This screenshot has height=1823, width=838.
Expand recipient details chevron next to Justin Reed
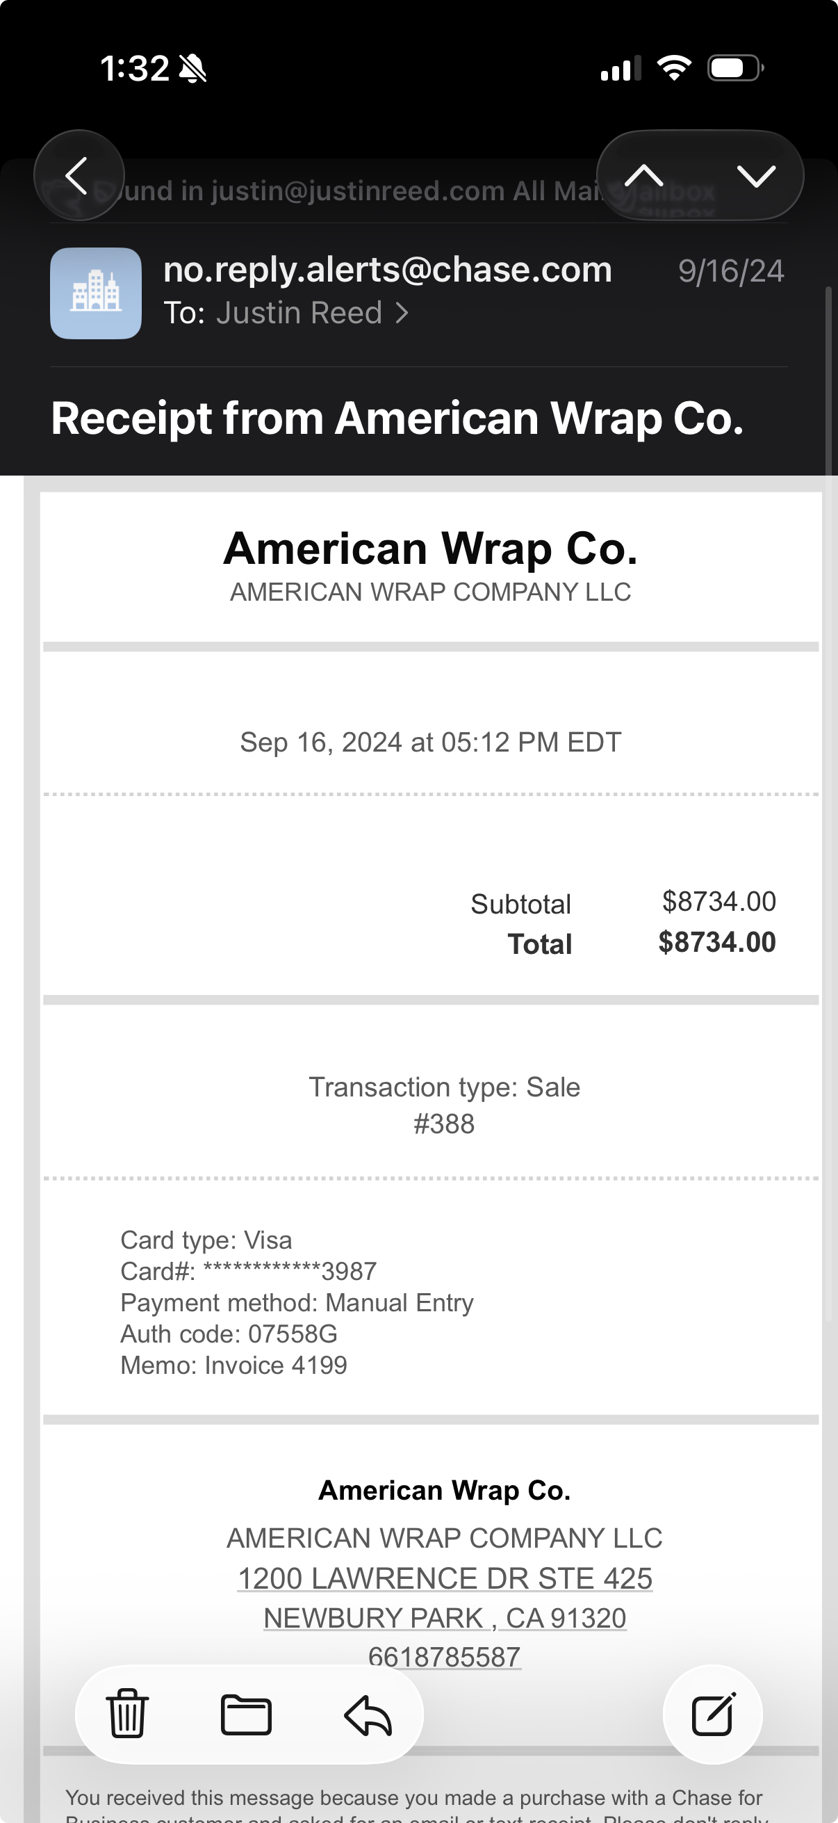coord(402,313)
